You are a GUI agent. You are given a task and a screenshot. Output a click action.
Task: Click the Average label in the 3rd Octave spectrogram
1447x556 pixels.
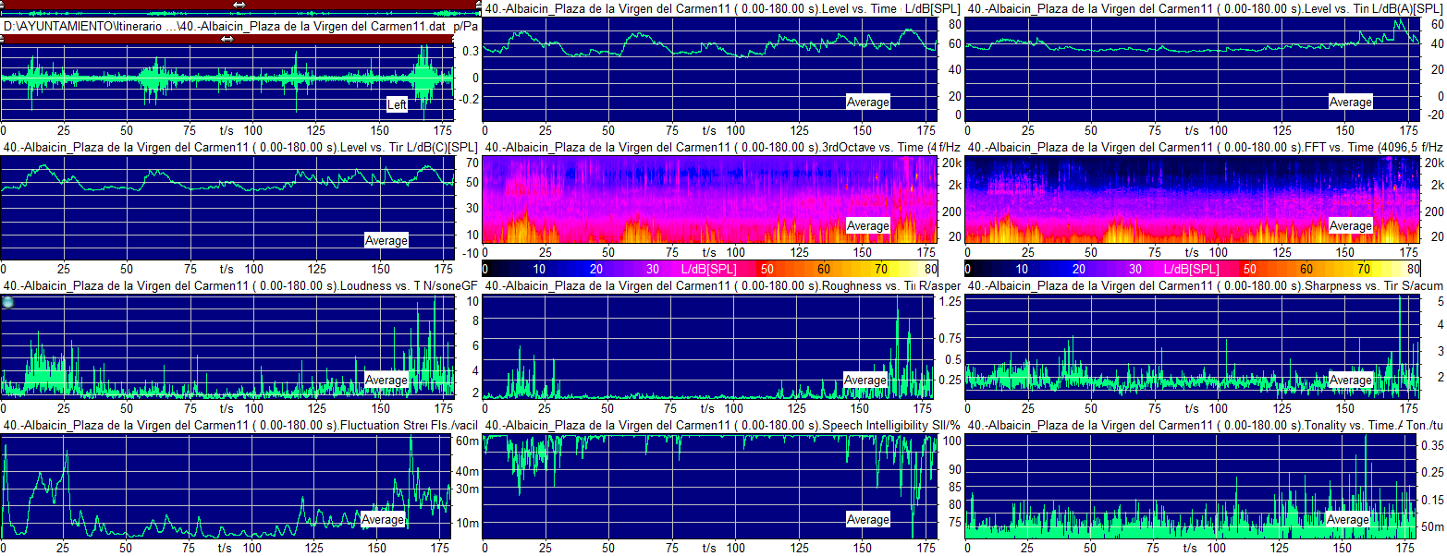pos(867,225)
